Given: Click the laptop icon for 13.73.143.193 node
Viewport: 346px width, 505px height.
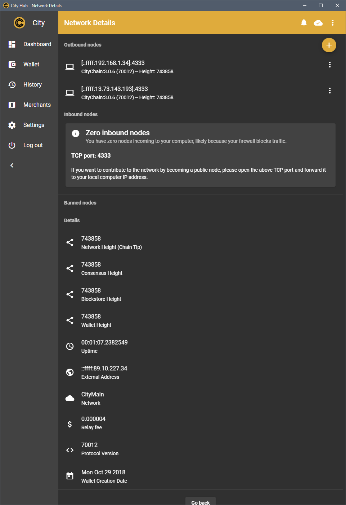Looking at the screenshot, I should [x=70, y=93].
